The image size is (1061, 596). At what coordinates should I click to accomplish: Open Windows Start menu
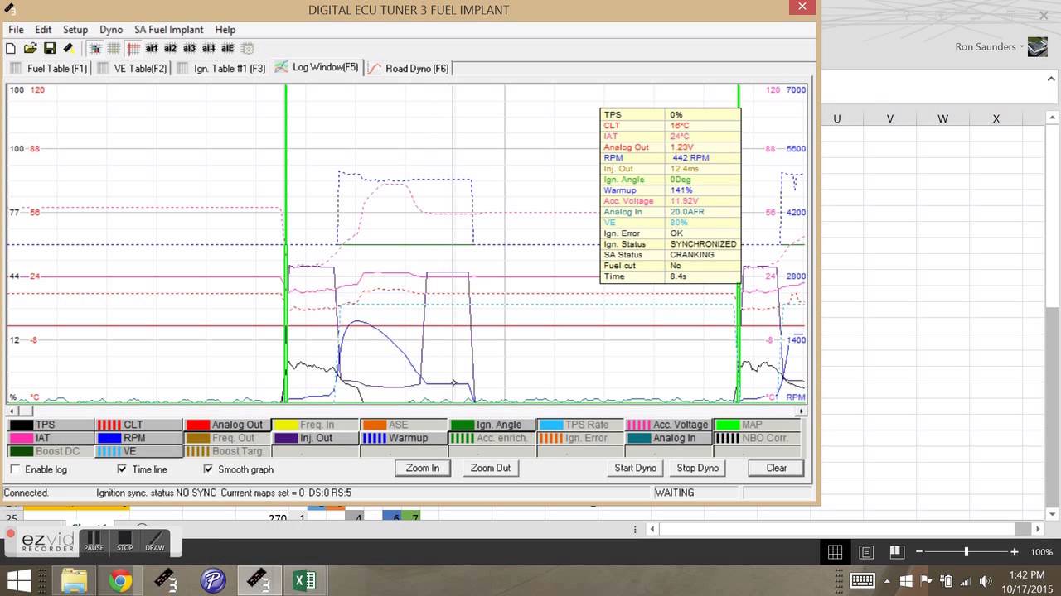[x=19, y=580]
